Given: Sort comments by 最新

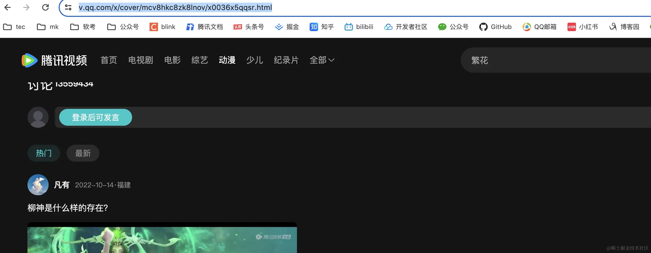Looking at the screenshot, I should click(83, 153).
